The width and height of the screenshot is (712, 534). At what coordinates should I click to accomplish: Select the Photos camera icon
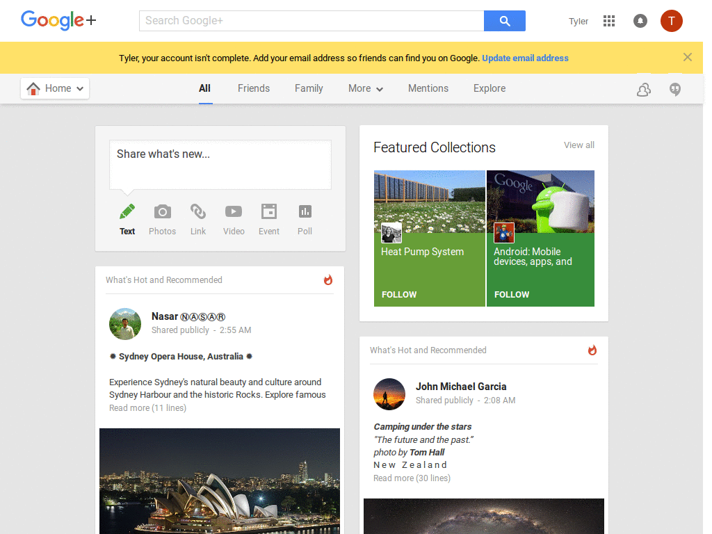pyautogui.click(x=163, y=211)
